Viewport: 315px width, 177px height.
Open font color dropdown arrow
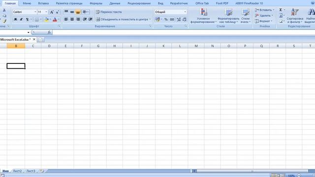click(x=59, y=20)
